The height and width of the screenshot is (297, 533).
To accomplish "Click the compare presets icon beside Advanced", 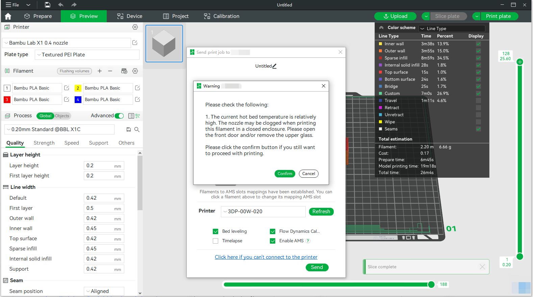I will (137, 116).
